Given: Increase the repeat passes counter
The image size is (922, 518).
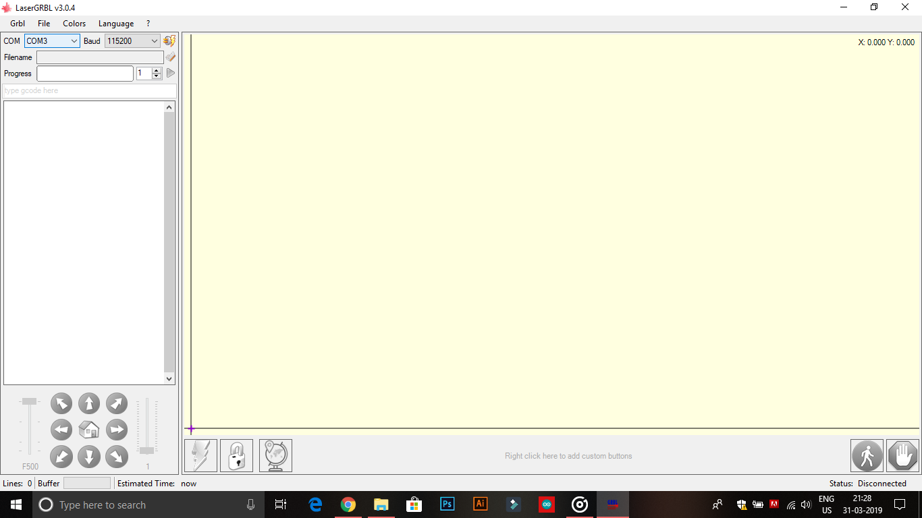Looking at the screenshot, I should click(156, 70).
